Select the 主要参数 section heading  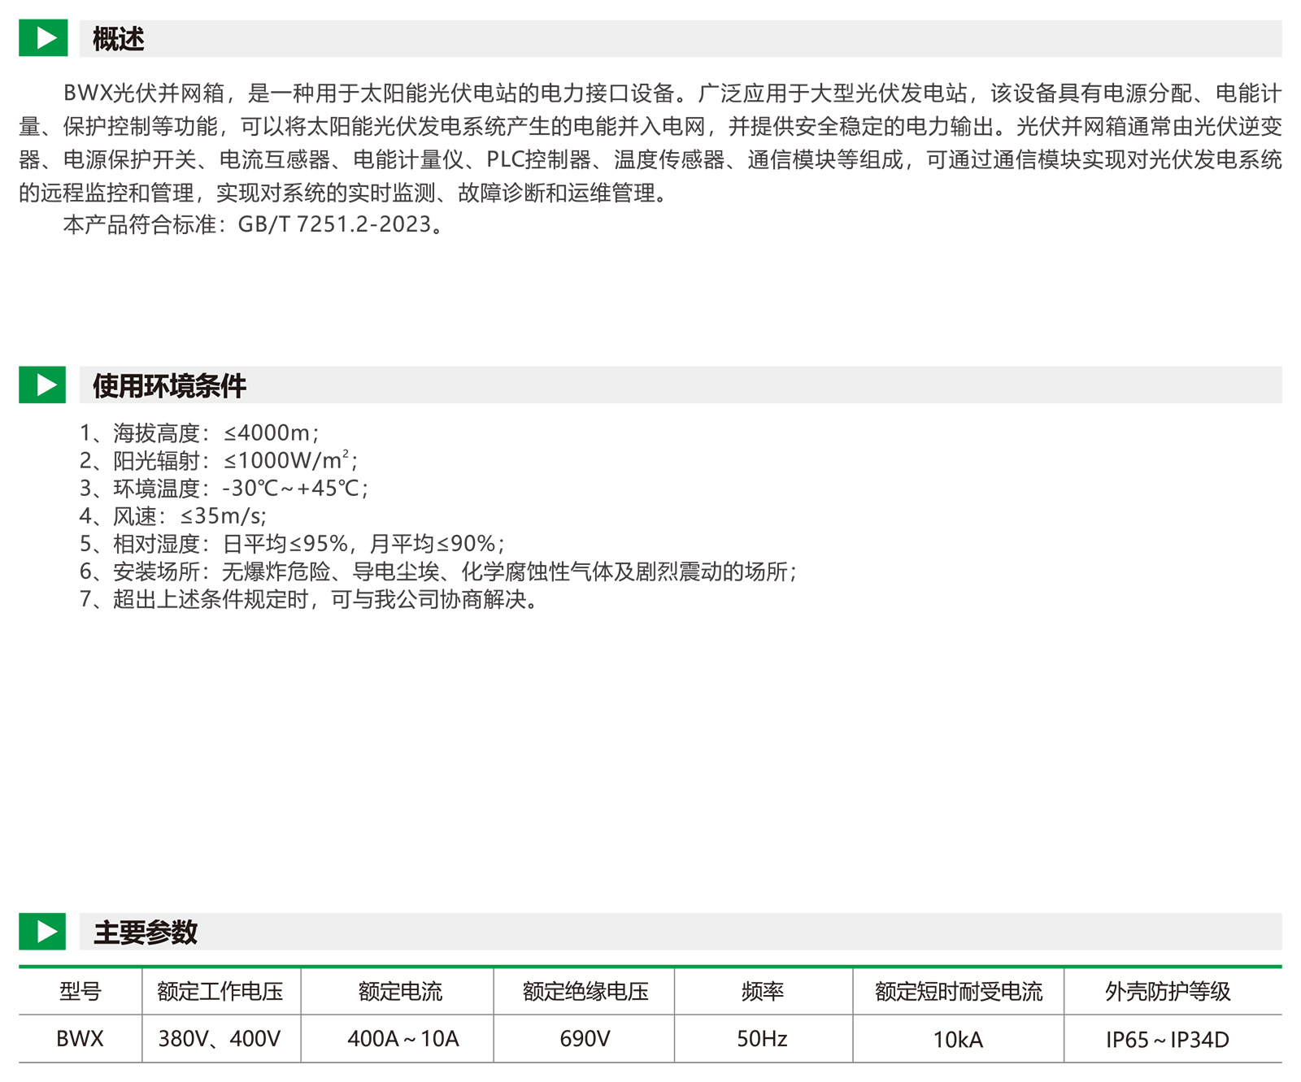point(146,932)
